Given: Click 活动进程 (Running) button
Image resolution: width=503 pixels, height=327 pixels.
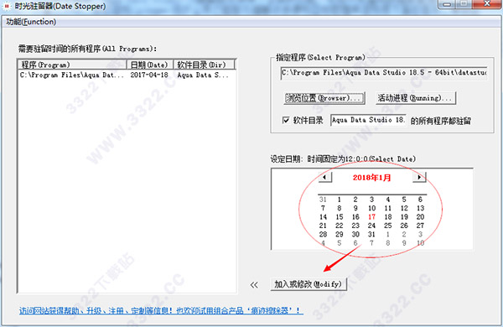Looking at the screenshot, I should [416, 98].
